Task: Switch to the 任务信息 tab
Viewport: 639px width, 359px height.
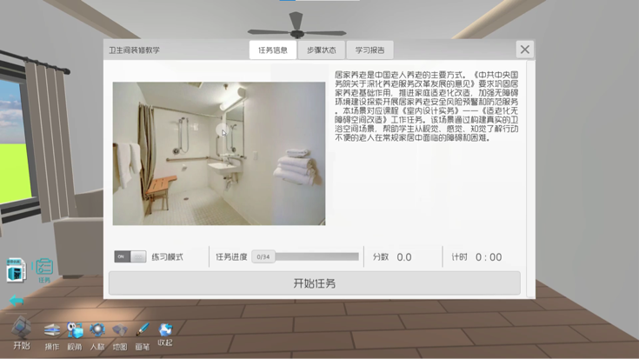Action: pyautogui.click(x=272, y=50)
